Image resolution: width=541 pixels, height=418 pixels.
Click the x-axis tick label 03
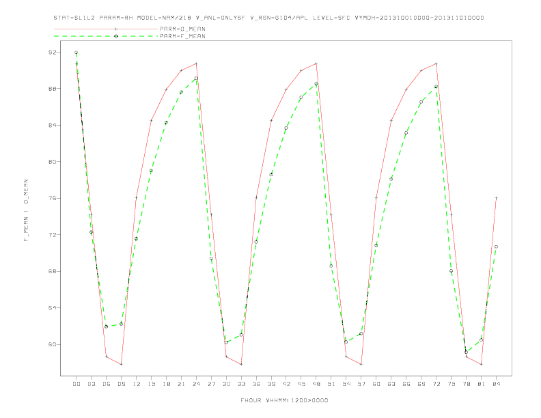(91, 384)
